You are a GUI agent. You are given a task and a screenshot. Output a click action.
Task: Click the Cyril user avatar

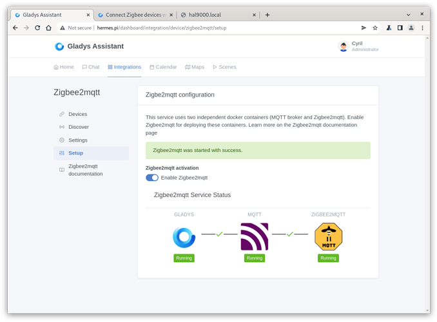[x=344, y=46]
